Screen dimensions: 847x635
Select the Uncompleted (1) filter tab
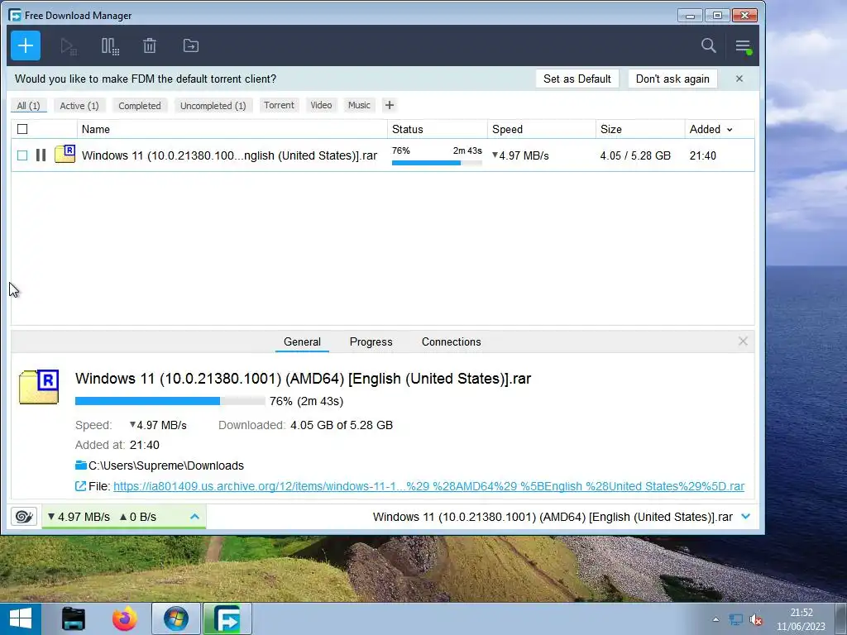[x=213, y=105]
